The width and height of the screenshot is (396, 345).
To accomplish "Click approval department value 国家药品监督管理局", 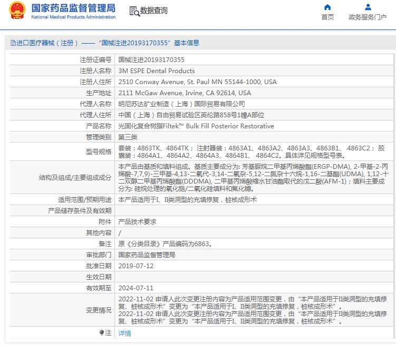I will point(147,255).
